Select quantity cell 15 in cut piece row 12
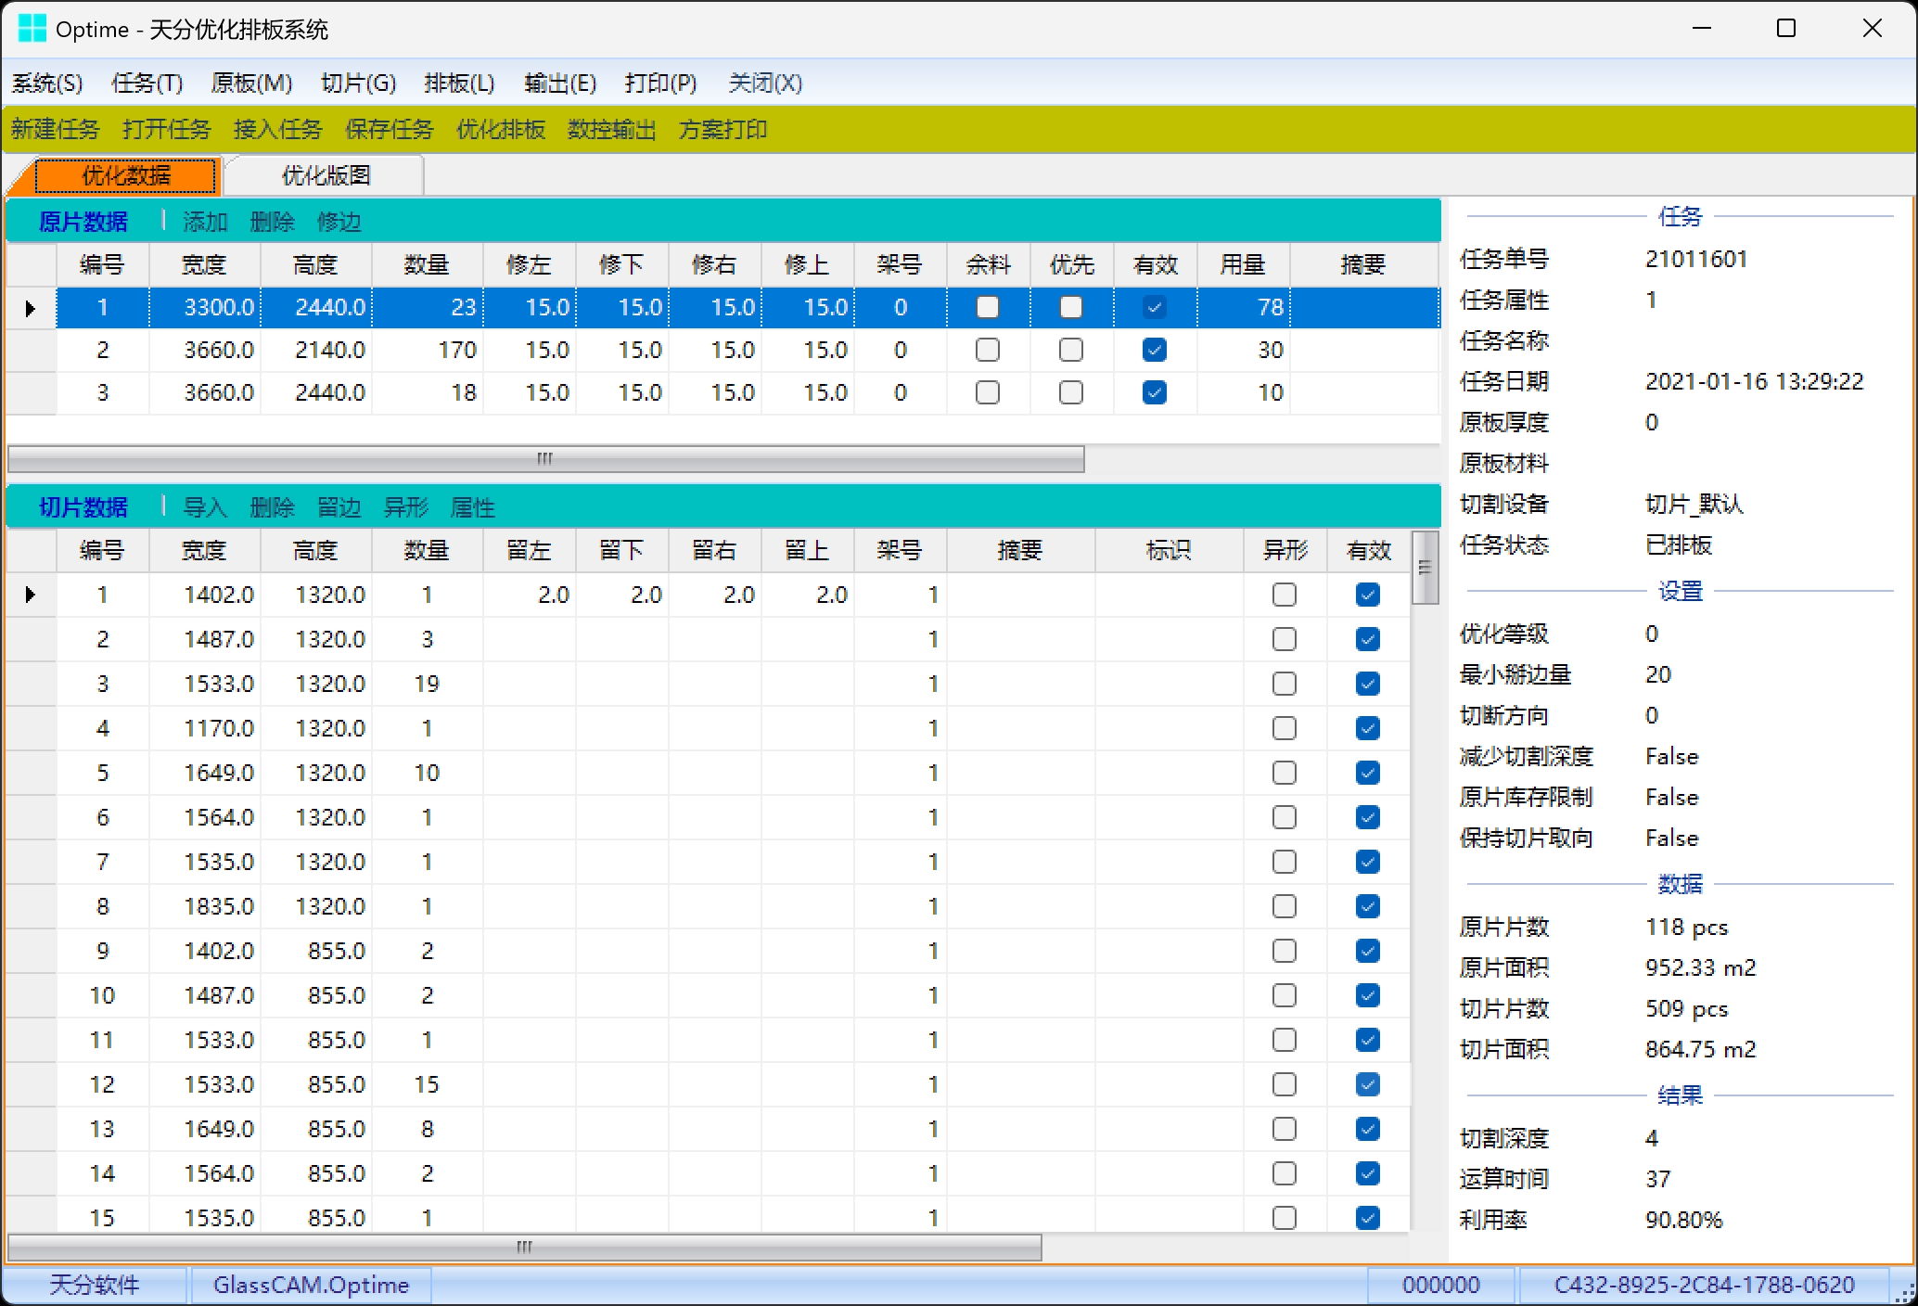The height and width of the screenshot is (1306, 1918). 428,1084
